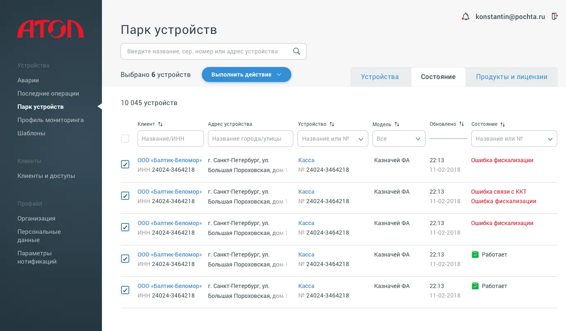Open the notifications bell
This screenshot has width=566, height=331.
click(466, 17)
